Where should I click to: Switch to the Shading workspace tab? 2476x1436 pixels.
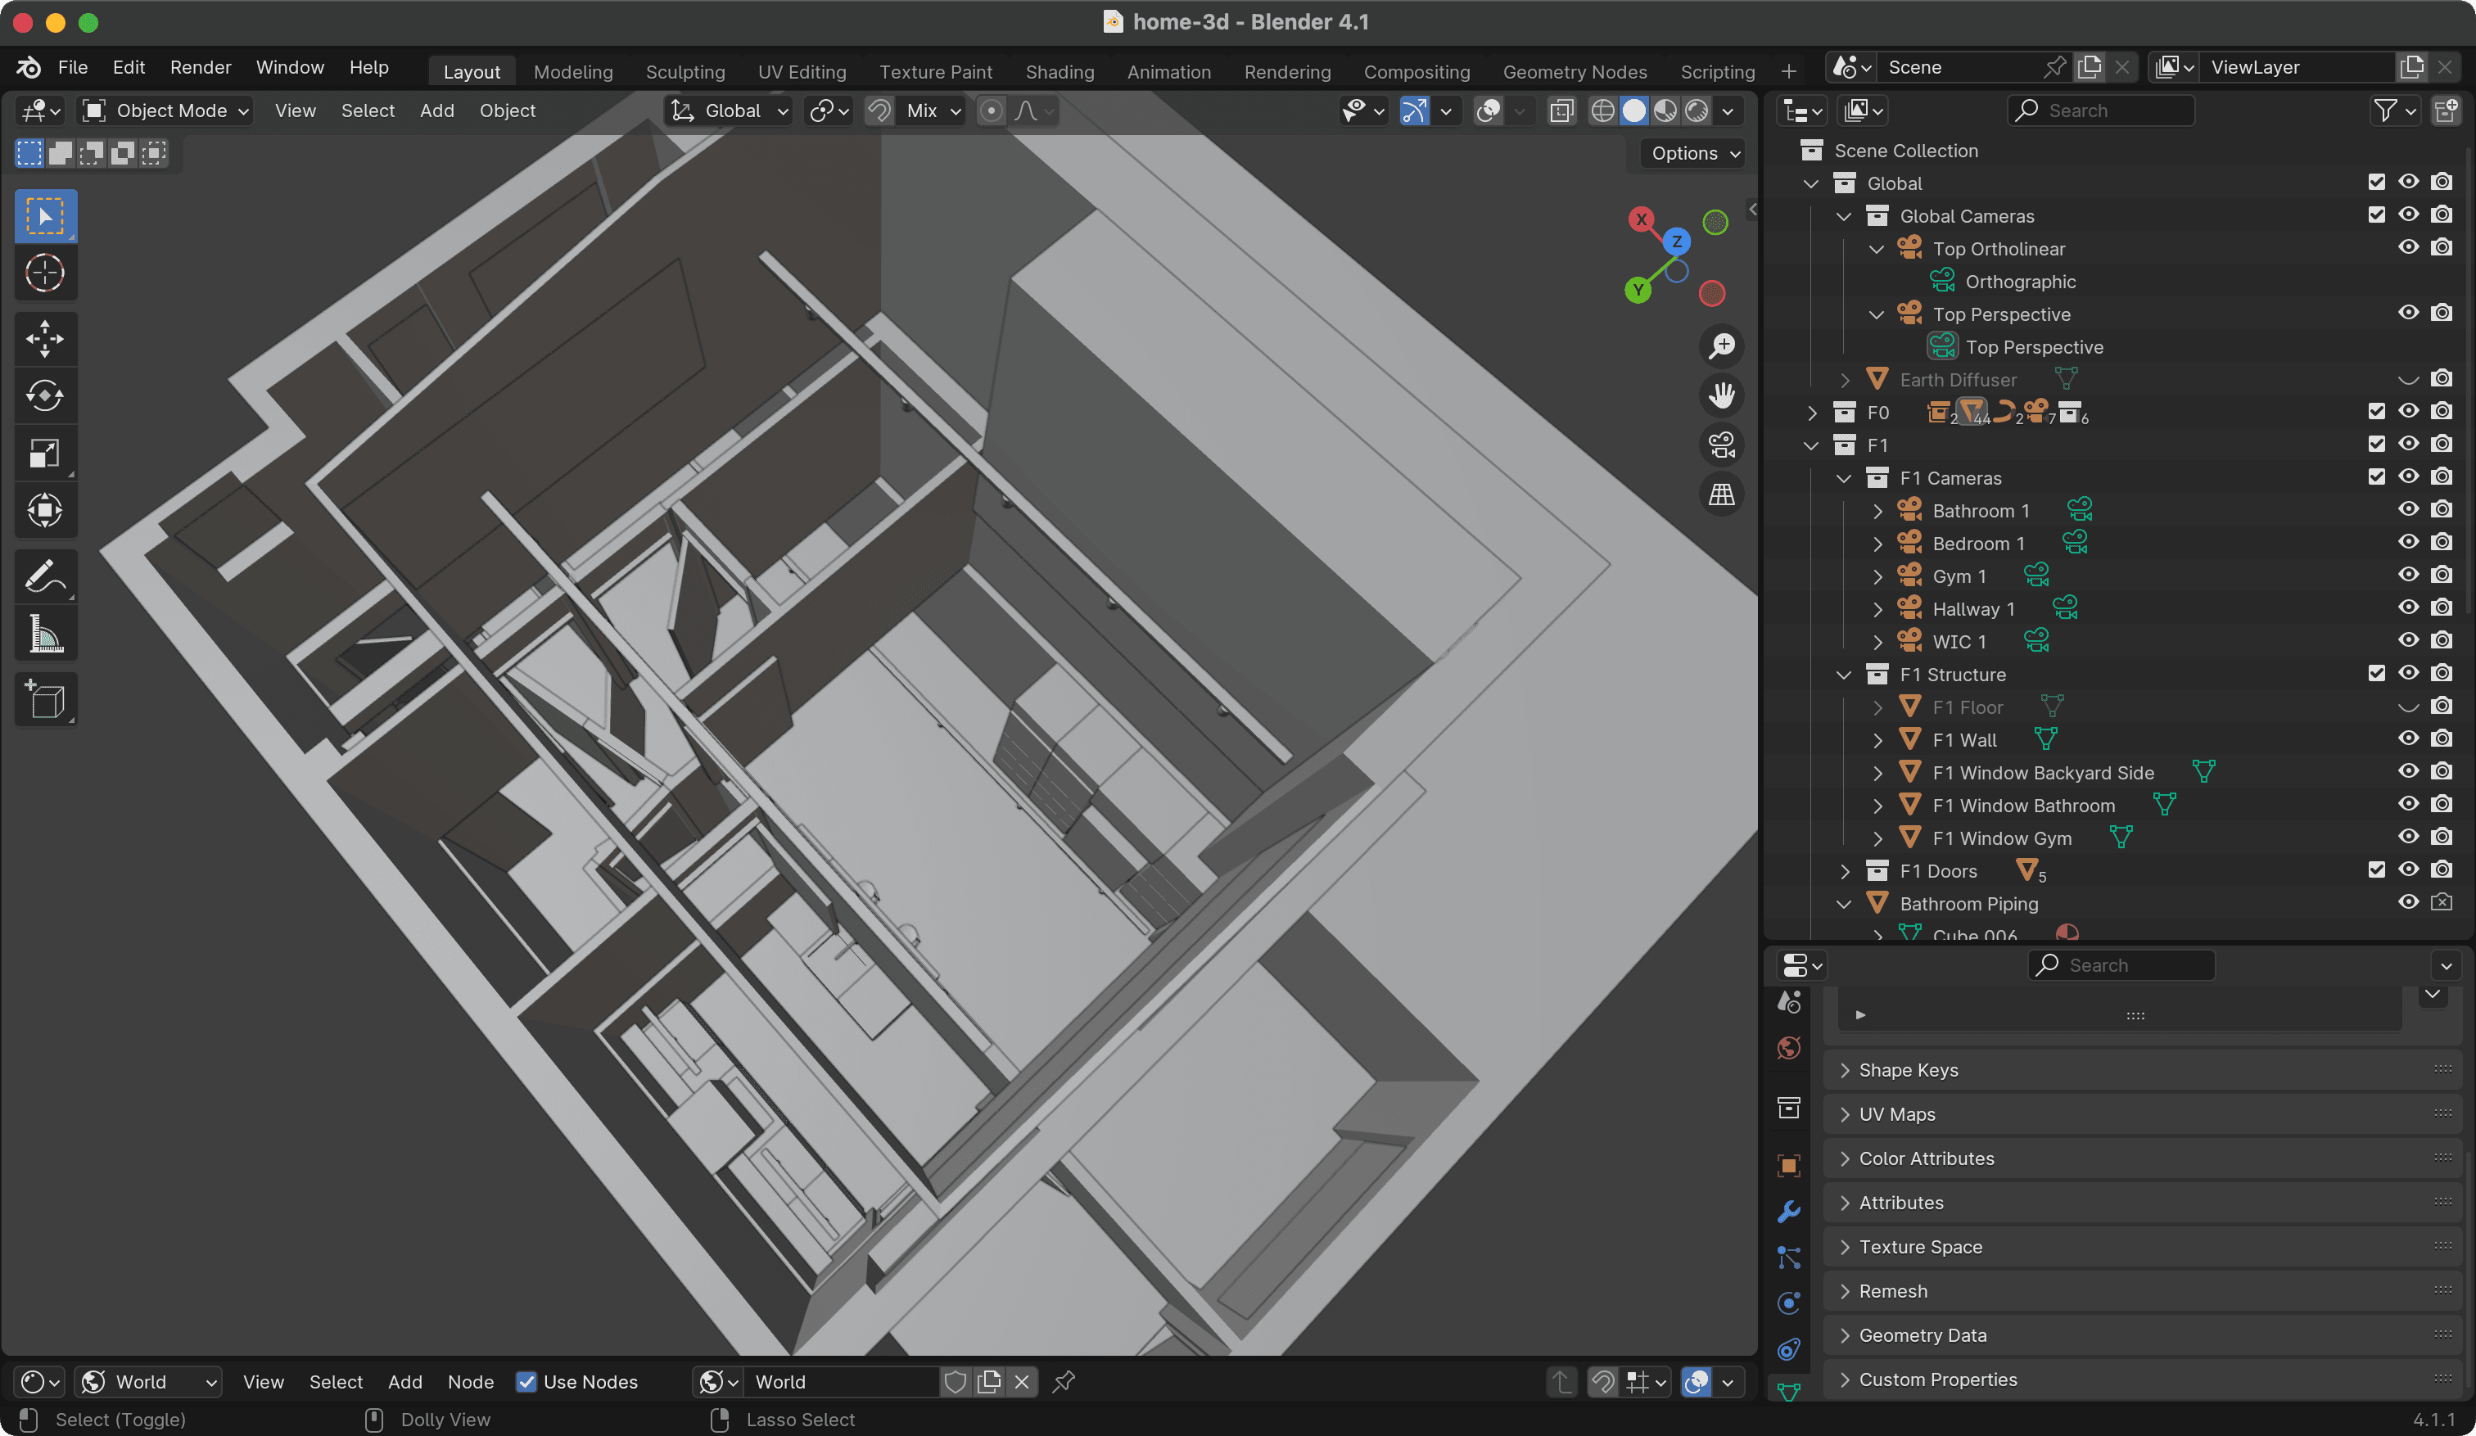pyautogui.click(x=1060, y=72)
